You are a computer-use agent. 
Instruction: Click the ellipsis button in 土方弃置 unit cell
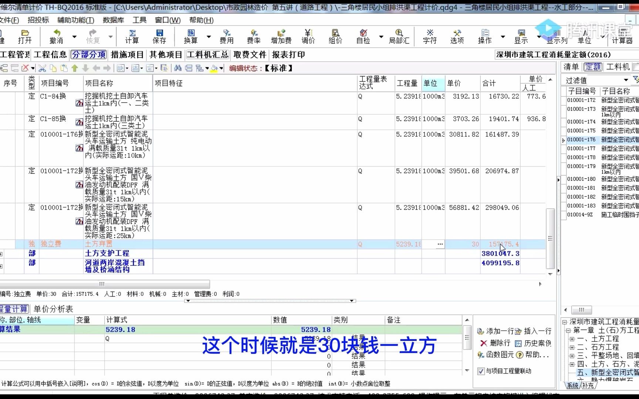[x=440, y=244]
